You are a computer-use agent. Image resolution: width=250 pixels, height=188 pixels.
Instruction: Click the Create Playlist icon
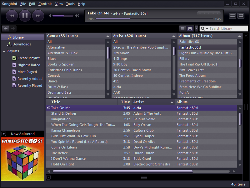click(14, 58)
